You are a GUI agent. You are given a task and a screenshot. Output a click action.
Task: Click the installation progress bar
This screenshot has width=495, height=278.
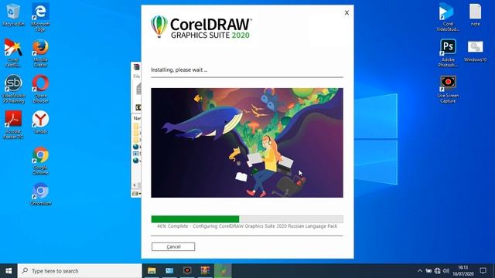coord(247,219)
